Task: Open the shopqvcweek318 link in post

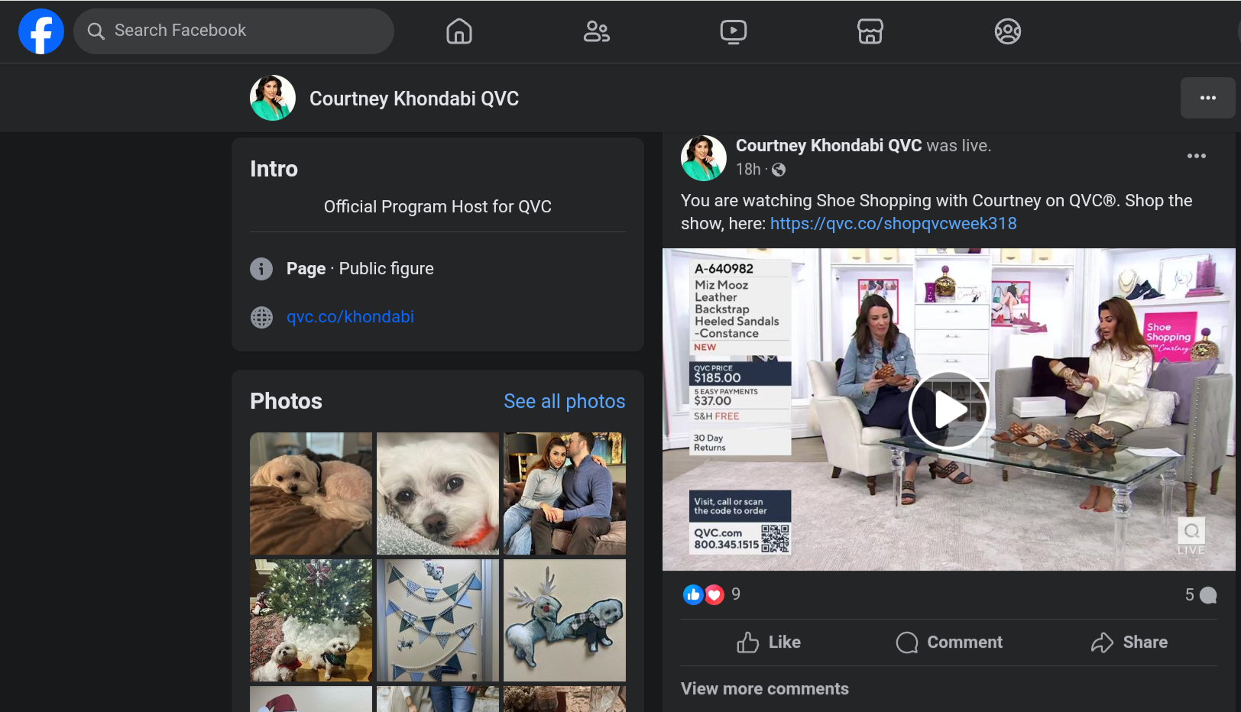Action: pos(893,223)
